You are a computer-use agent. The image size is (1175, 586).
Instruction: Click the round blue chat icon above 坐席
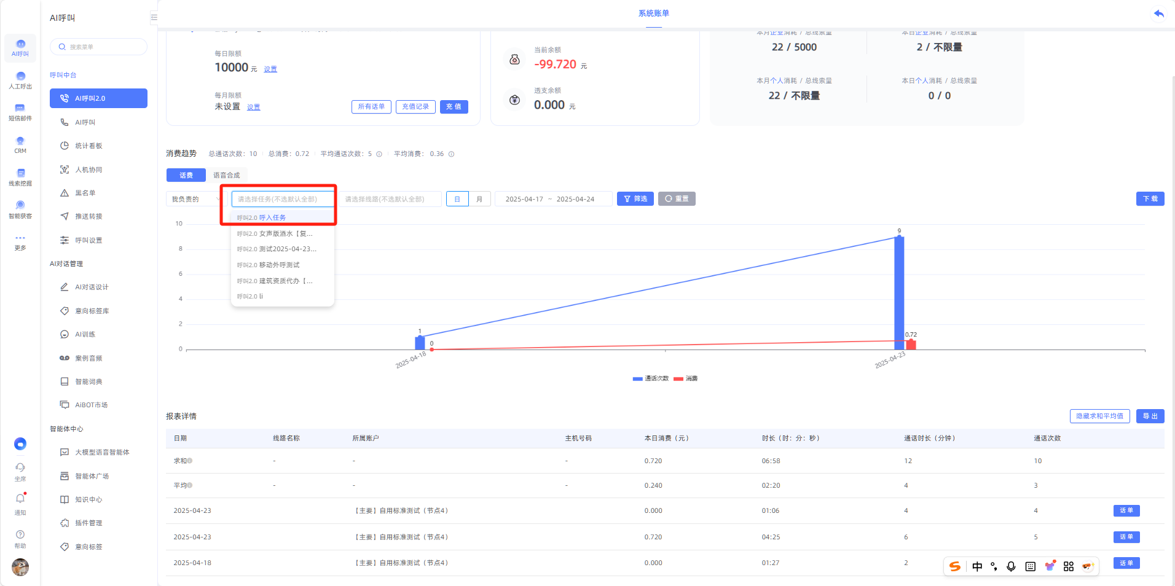(x=20, y=443)
